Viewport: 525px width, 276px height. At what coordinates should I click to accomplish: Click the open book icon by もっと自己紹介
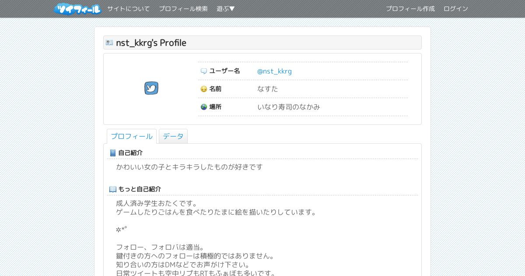[113, 189]
